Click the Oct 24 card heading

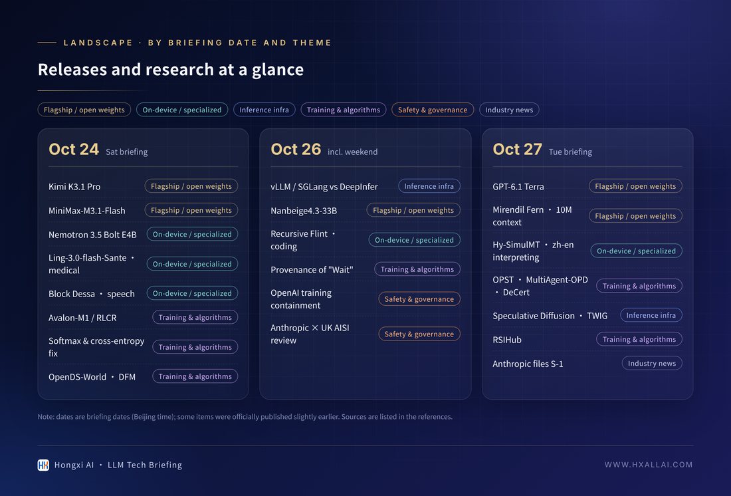tap(74, 150)
